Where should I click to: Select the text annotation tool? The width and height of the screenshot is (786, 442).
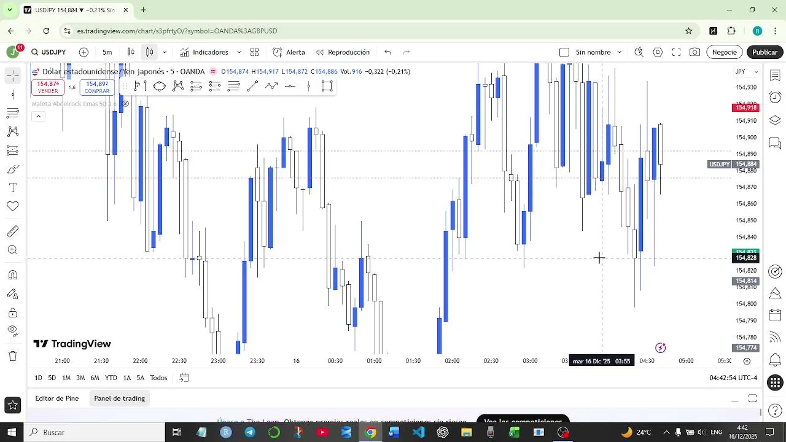[12, 187]
